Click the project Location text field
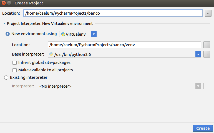This screenshot has width=214, height=133. click(113, 13)
